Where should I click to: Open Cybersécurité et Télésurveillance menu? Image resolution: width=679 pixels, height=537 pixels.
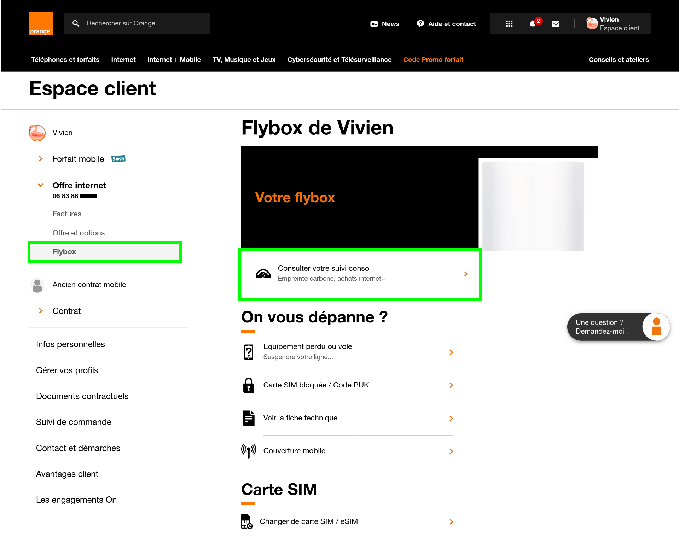click(x=339, y=60)
